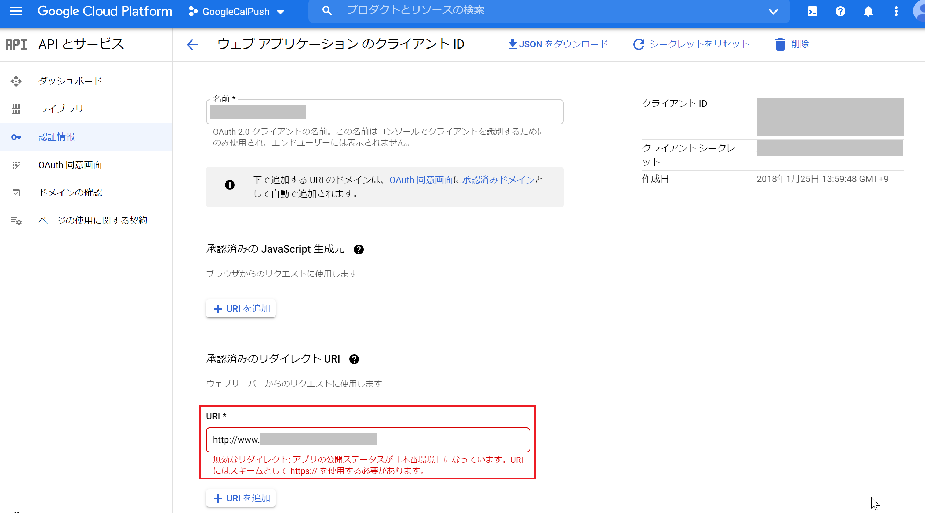This screenshot has height=513, width=925.
Task: Click the help question mark icon in header
Action: [840, 12]
